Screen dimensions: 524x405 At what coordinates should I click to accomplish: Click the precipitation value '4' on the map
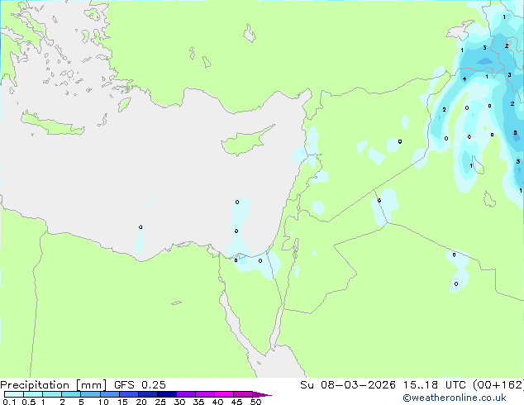coord(464,79)
